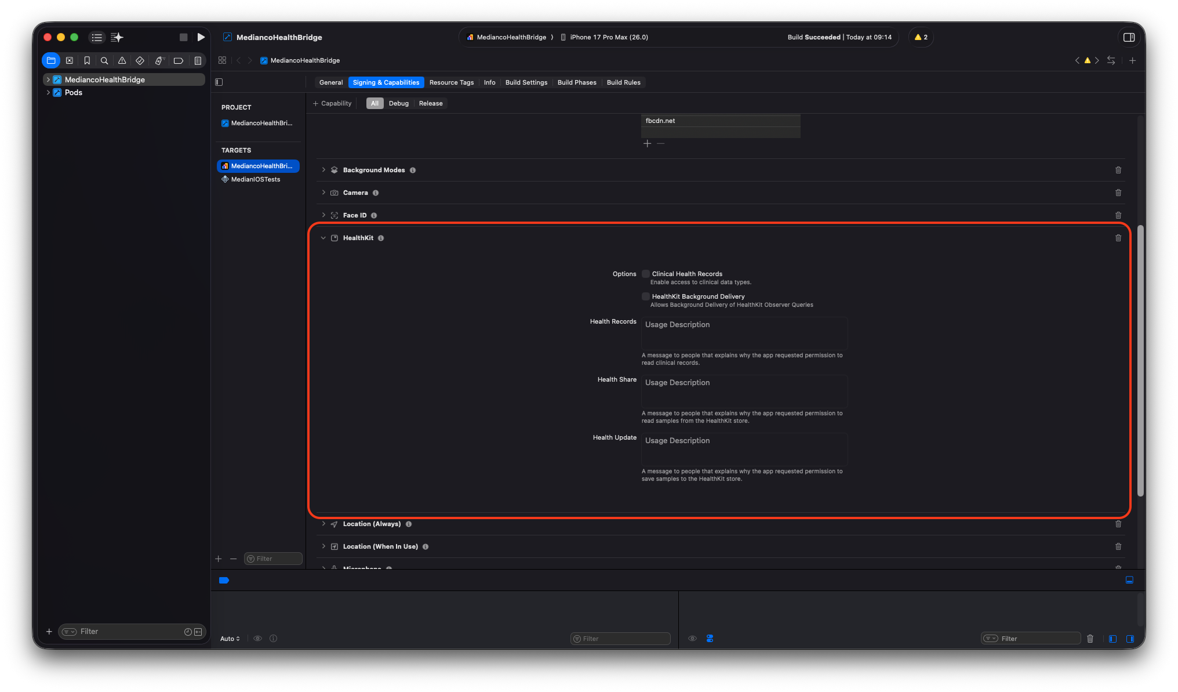
Task: Open the Find navigator magnifier icon
Action: click(x=104, y=60)
